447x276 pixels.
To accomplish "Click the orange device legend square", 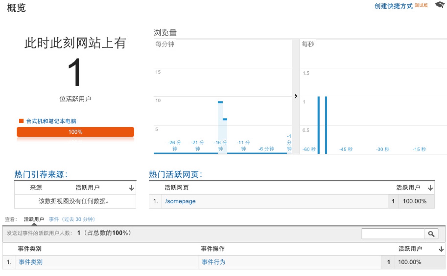I will (x=21, y=121).
